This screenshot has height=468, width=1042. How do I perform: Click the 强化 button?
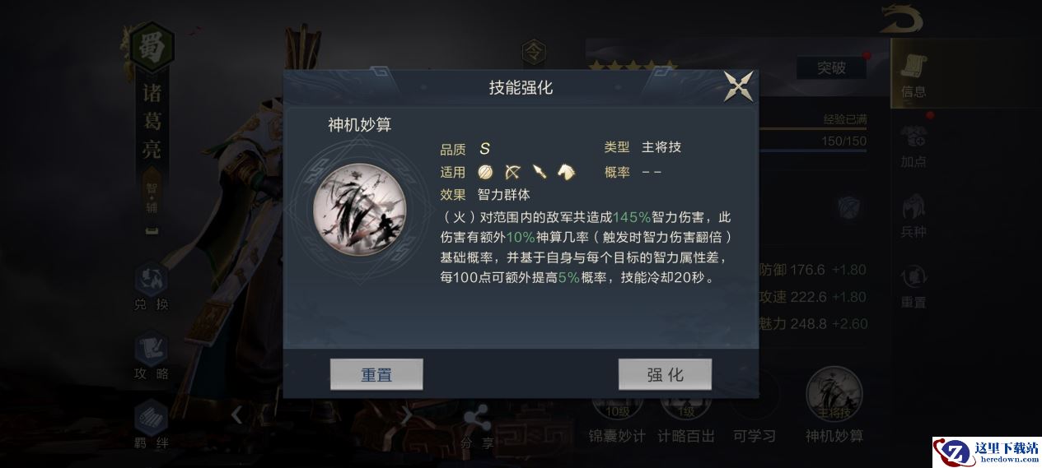[x=665, y=374]
